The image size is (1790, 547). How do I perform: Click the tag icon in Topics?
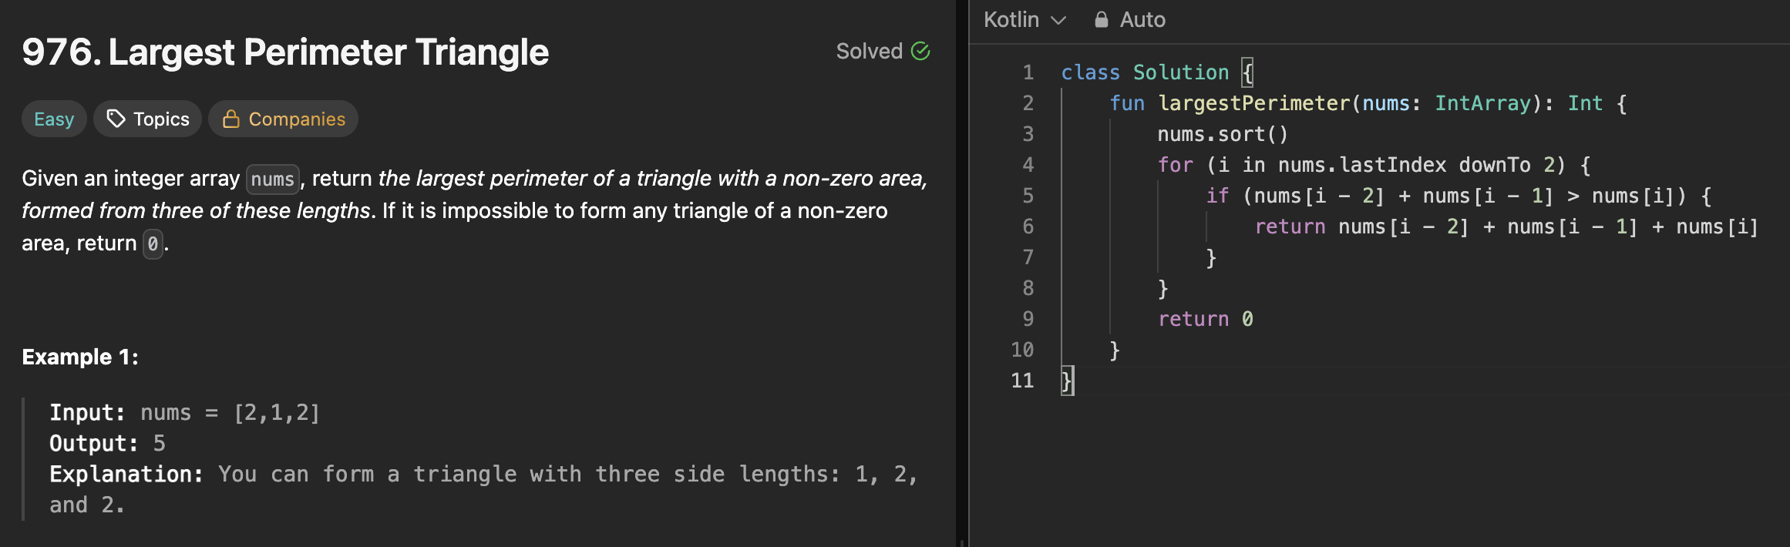coord(116,119)
